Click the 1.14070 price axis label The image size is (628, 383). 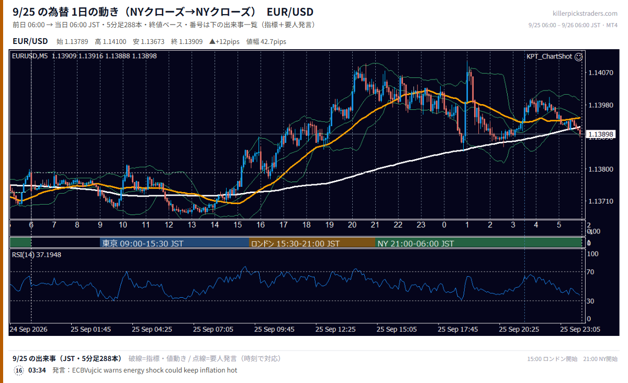click(x=600, y=73)
